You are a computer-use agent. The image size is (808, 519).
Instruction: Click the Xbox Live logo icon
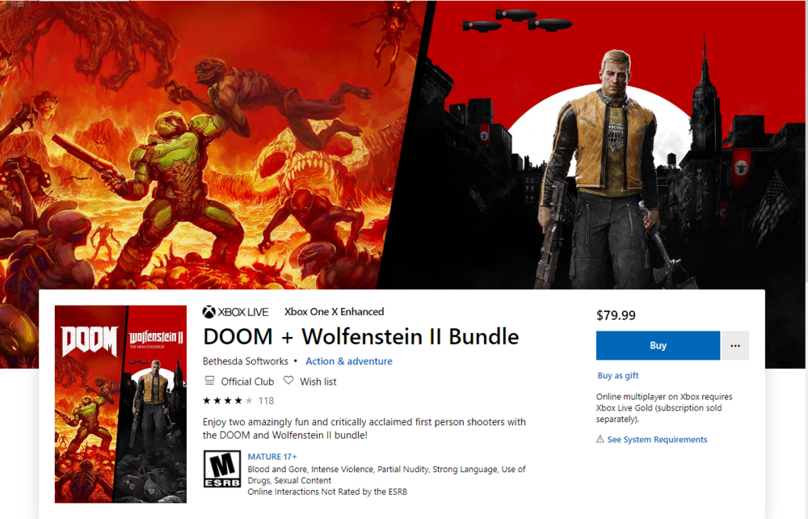tap(208, 312)
